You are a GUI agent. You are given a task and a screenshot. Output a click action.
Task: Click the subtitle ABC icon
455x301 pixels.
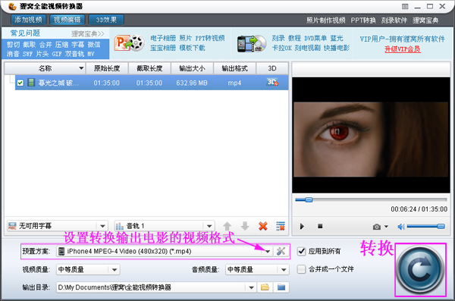click(x=12, y=226)
